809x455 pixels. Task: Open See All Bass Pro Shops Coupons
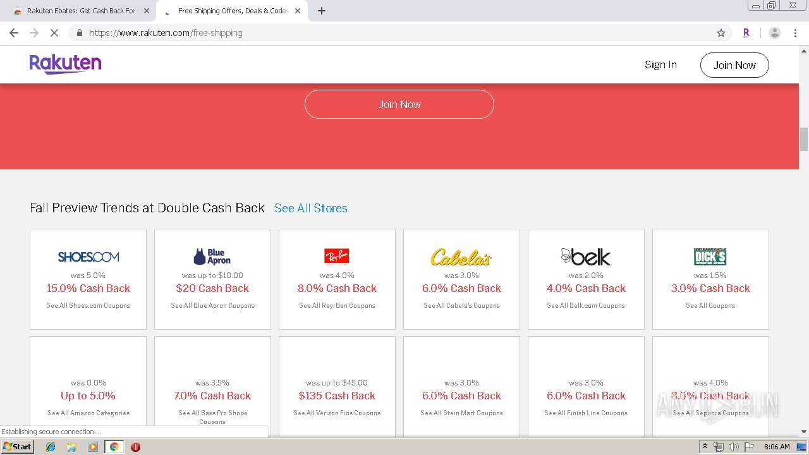tap(212, 417)
